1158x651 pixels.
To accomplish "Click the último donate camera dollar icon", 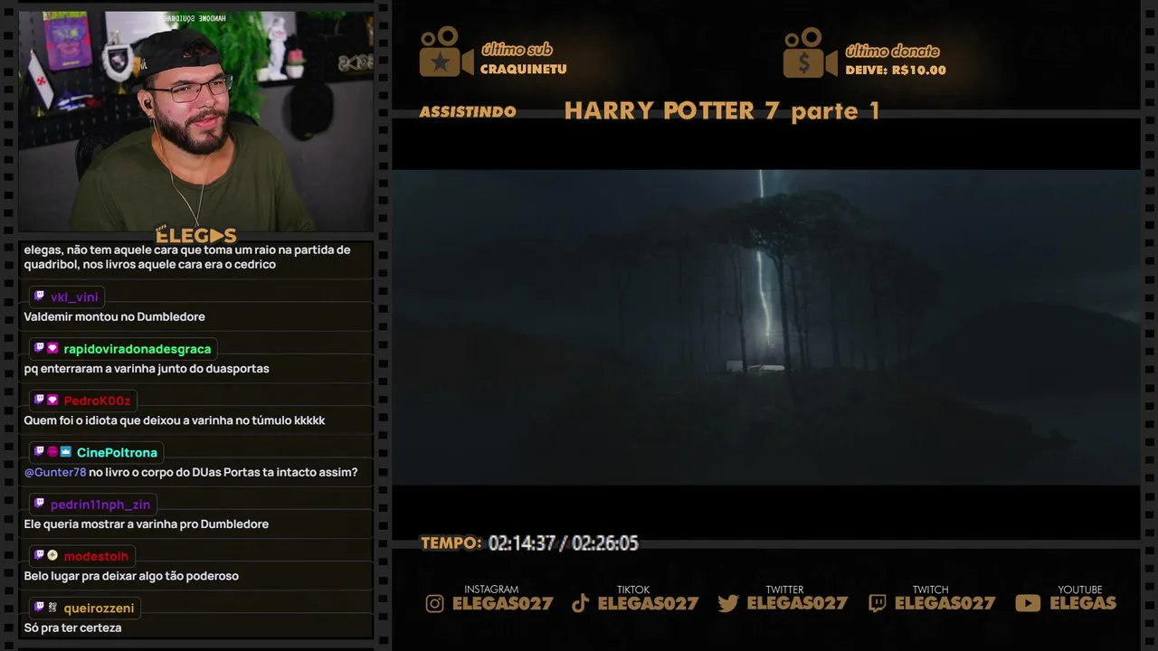I will (x=811, y=52).
